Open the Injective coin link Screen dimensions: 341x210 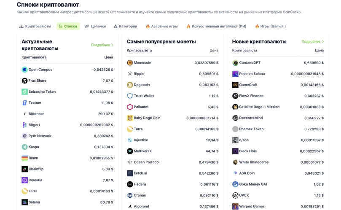coord(141,140)
